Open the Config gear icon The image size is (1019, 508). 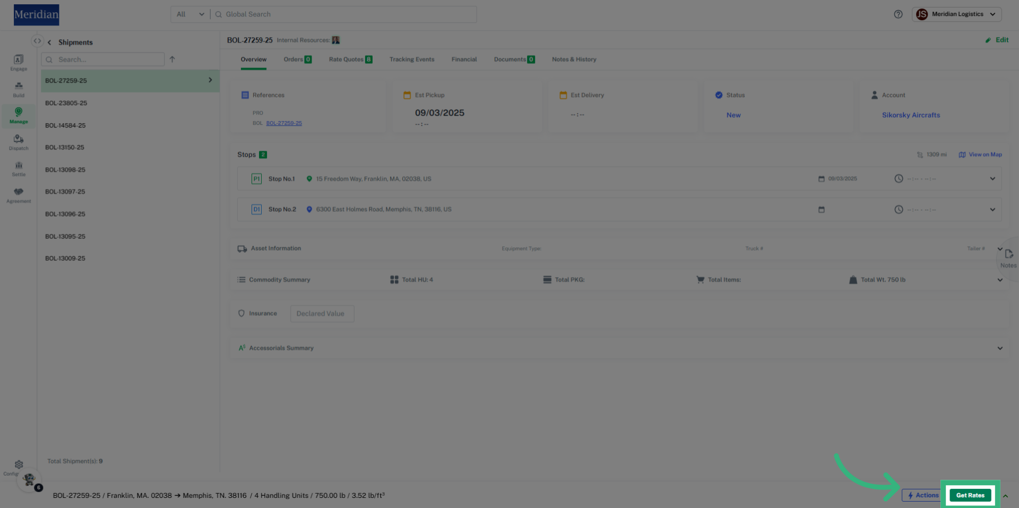[19, 465]
